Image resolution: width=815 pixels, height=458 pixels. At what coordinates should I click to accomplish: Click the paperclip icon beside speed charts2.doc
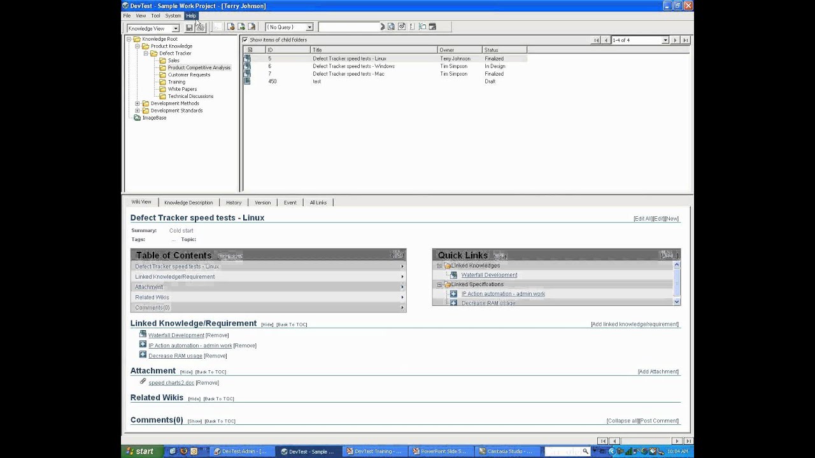click(x=143, y=382)
